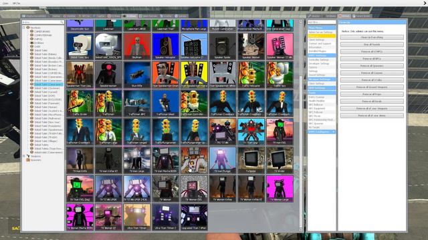Open the NPC Spawner tool
Image resolution: width=428 pixels, height=240 pixels.
tap(322, 123)
